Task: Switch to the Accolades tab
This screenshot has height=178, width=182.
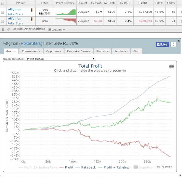Action: point(121,51)
